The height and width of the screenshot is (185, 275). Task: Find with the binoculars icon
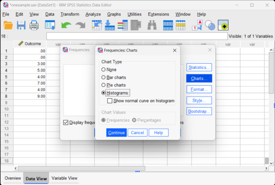pos(152,25)
